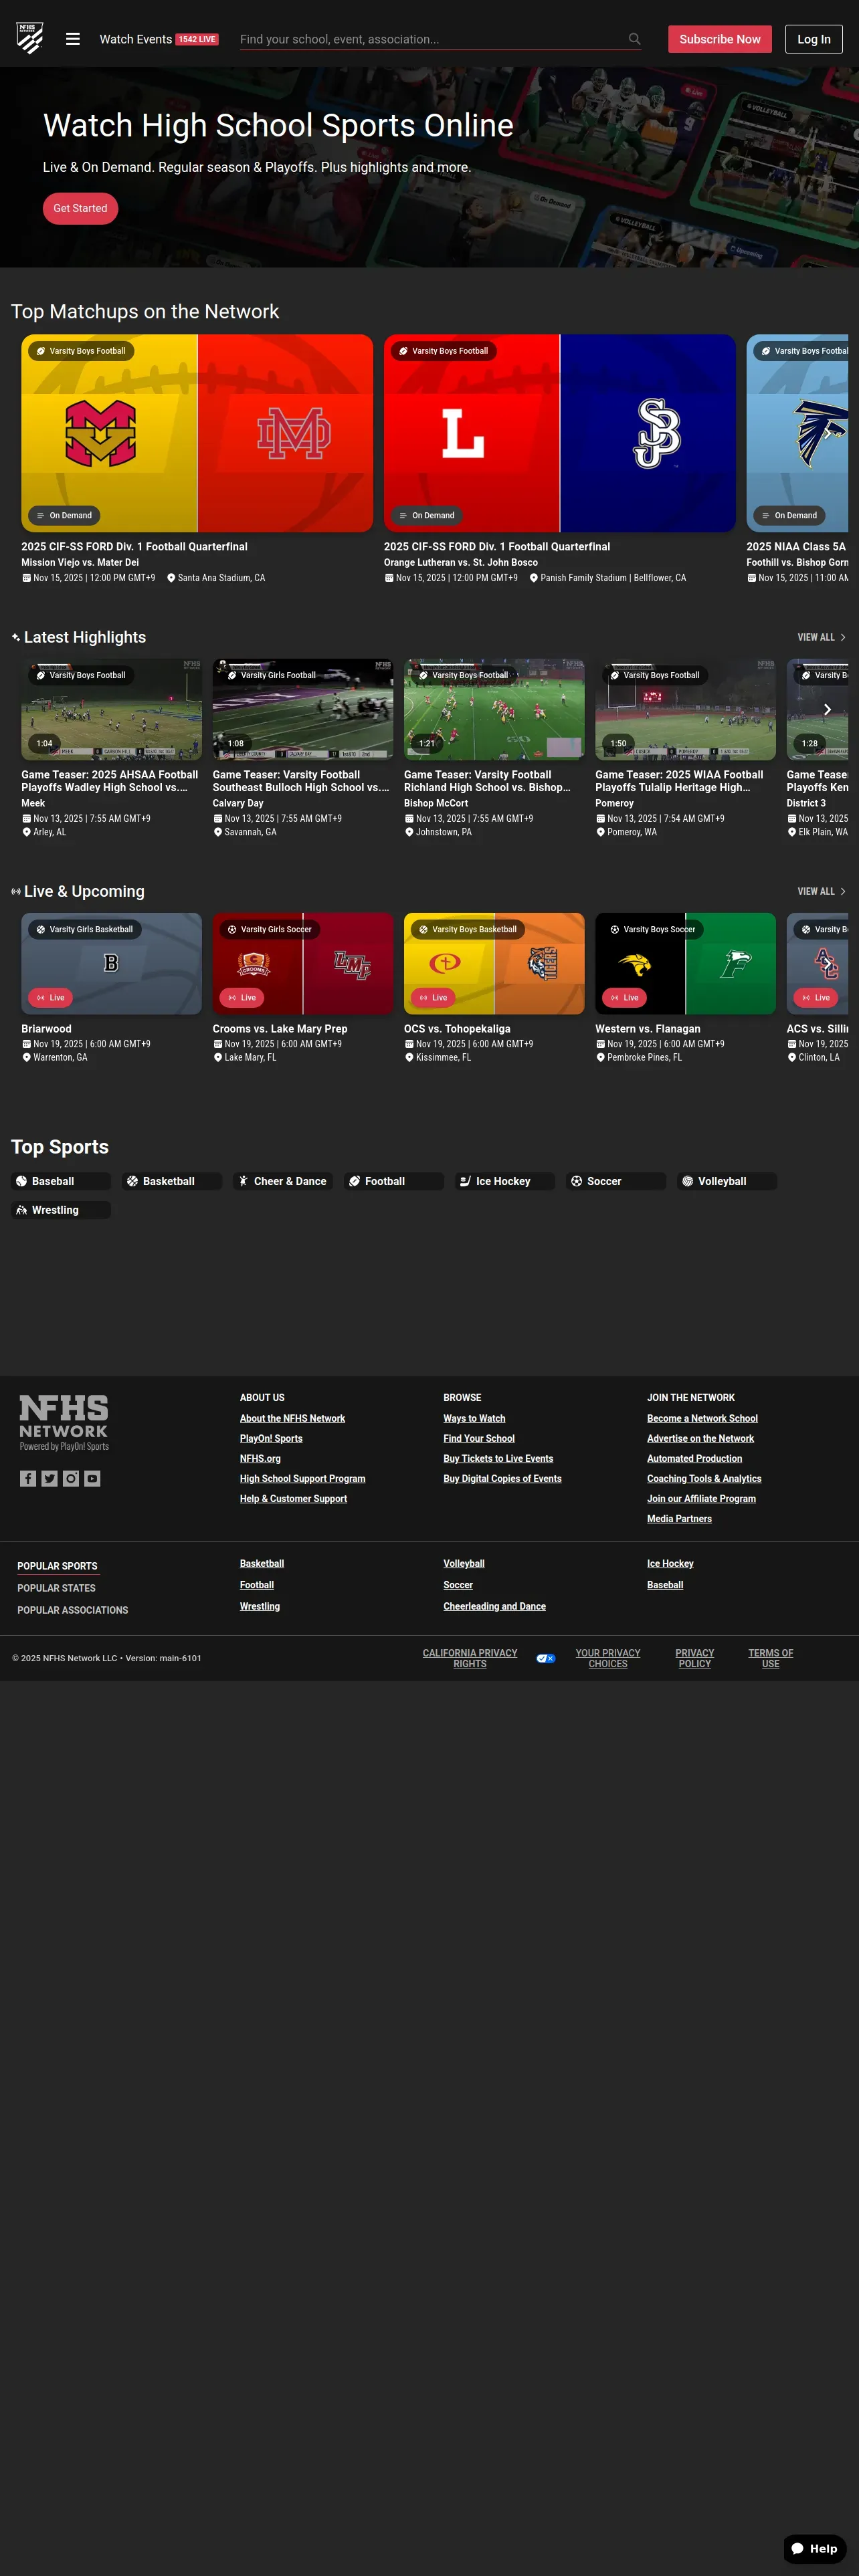Play the Southeast Bulloch highlight video
The image size is (859, 2576).
point(303,709)
